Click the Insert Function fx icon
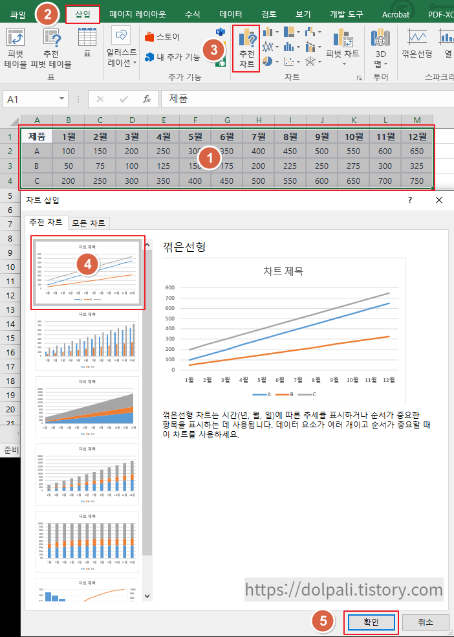This screenshot has height=637, width=454. coord(146,99)
